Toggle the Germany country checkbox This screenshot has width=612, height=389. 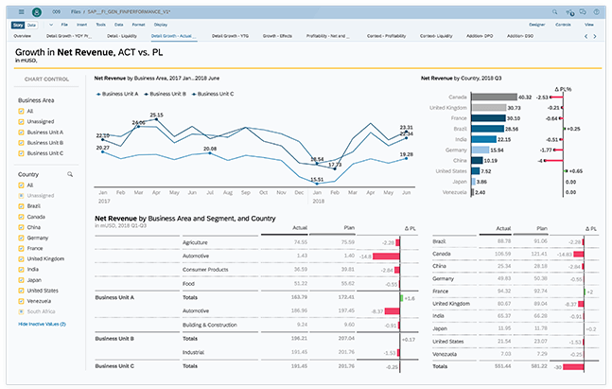coord(22,237)
